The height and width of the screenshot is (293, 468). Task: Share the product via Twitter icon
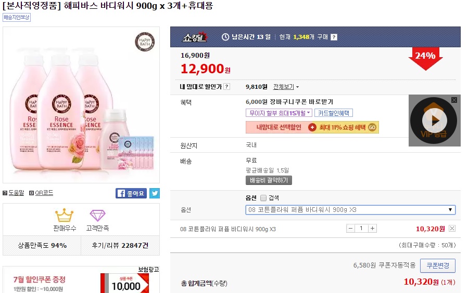pos(155,193)
